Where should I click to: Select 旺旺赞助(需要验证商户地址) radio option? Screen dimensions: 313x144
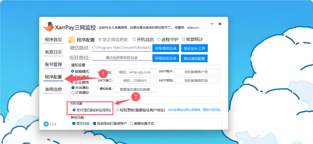[x=118, y=110]
